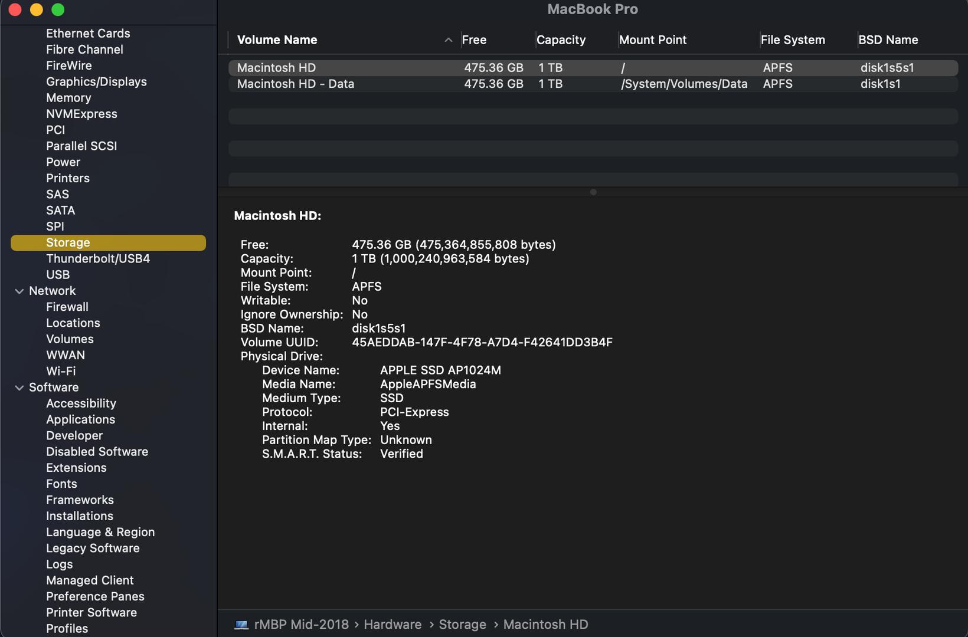This screenshot has width=968, height=637.
Task: Open Disabled Software in sidebar
Action: (x=97, y=452)
